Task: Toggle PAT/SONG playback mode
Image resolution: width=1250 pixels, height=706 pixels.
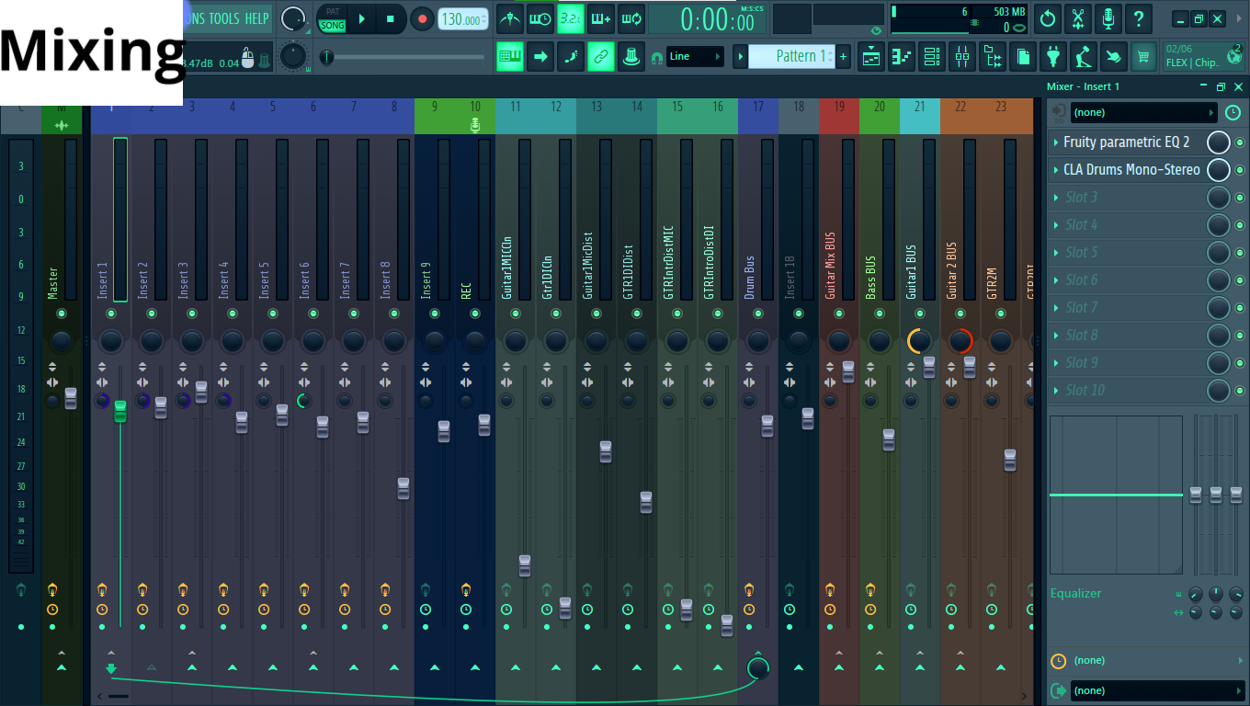Action: point(332,19)
